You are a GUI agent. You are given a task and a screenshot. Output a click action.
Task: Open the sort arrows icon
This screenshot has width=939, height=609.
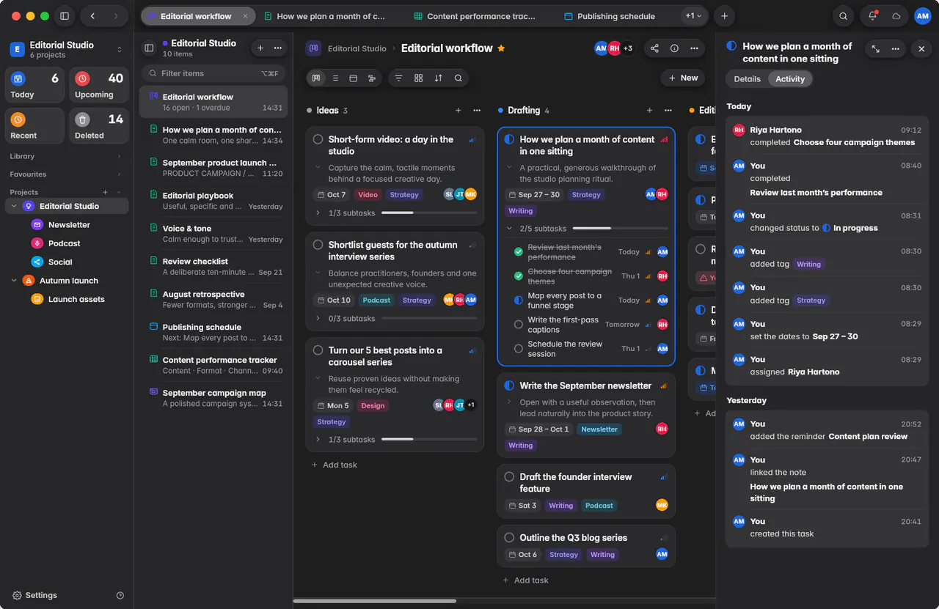tap(438, 78)
